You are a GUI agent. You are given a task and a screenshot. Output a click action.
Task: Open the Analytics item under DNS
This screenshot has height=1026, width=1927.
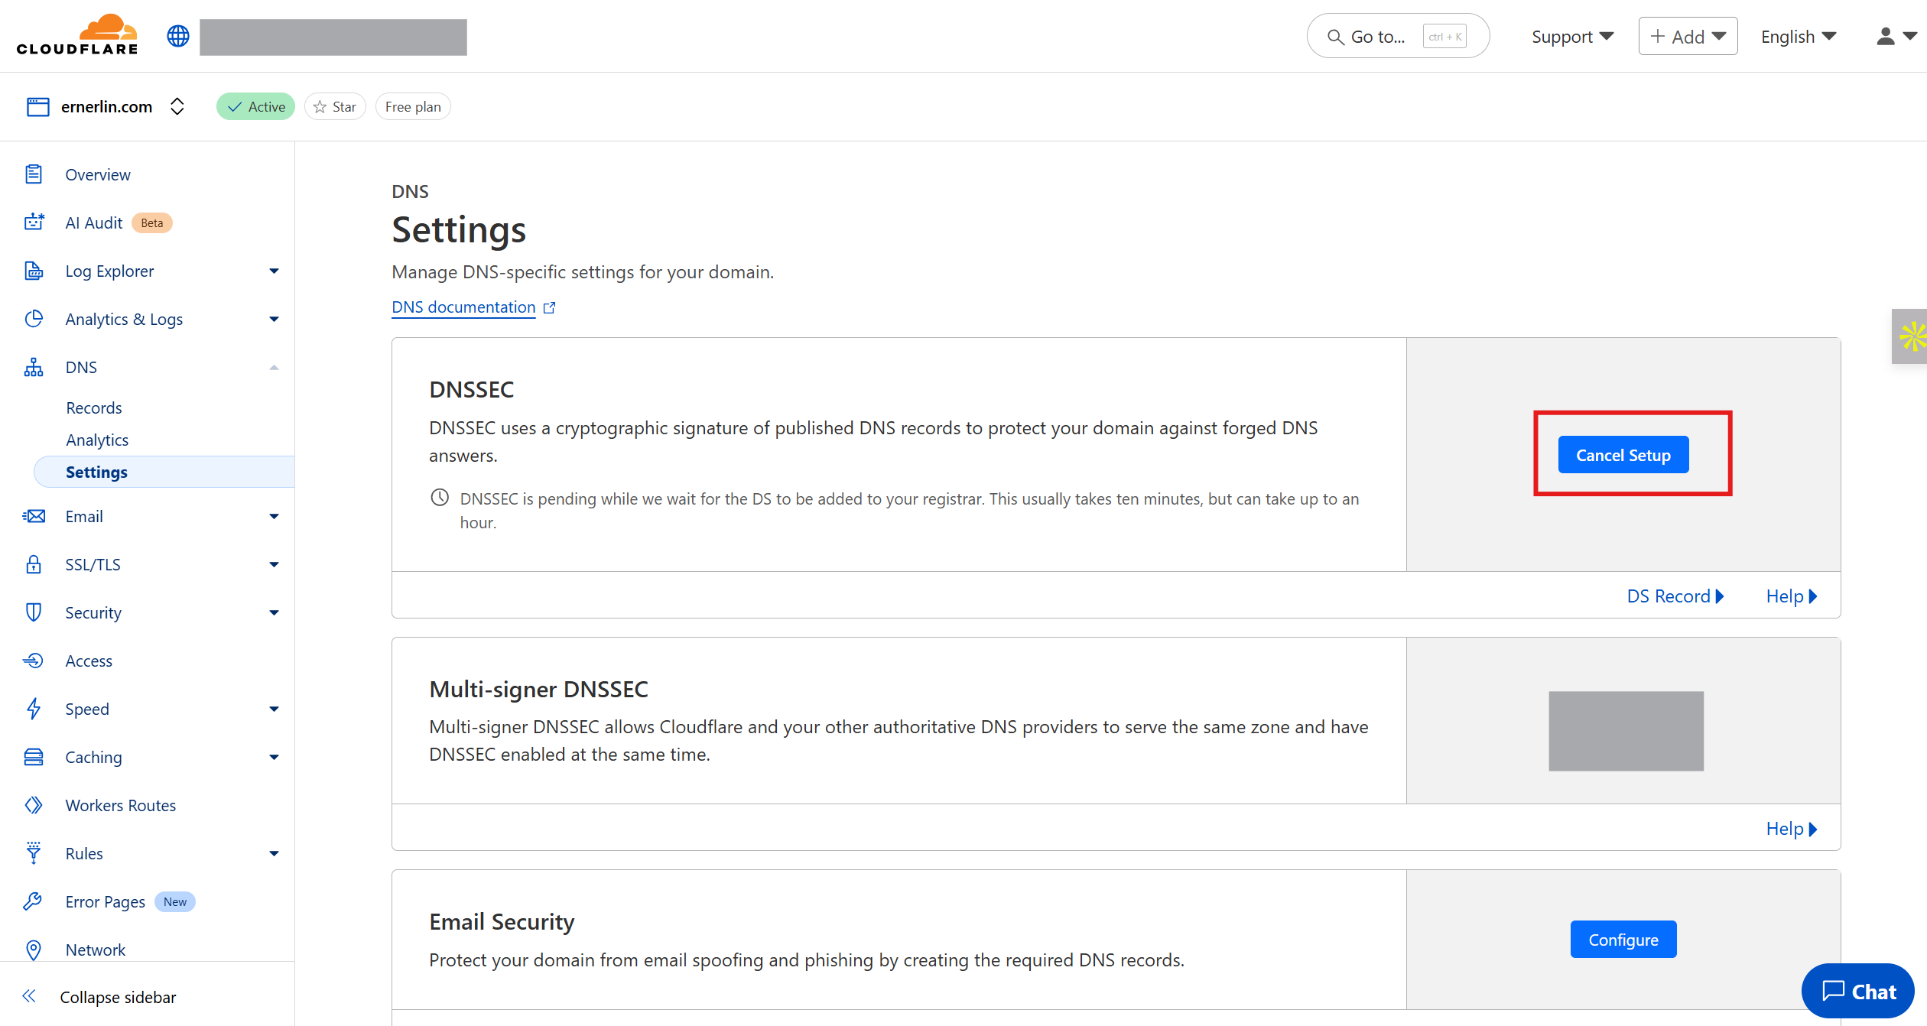point(97,440)
